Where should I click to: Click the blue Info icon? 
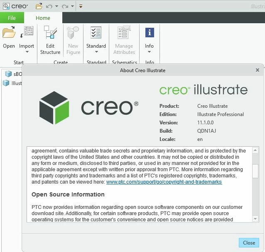click(x=150, y=32)
